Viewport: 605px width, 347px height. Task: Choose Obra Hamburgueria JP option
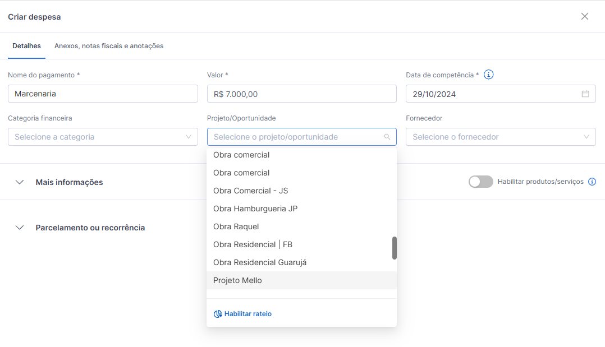click(255, 209)
